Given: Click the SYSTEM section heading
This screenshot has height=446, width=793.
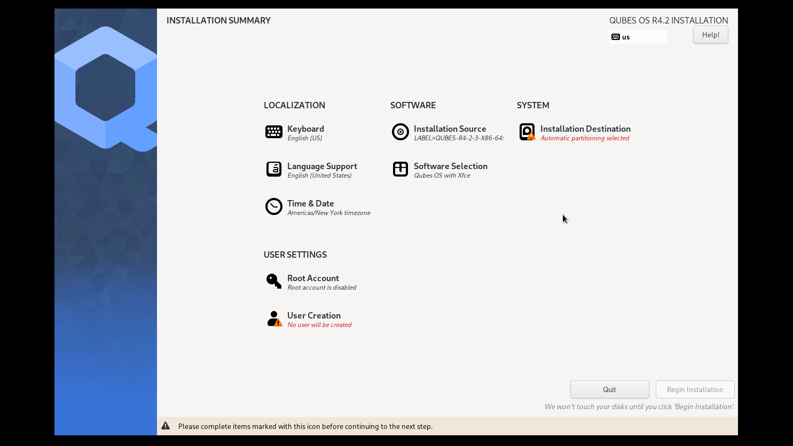Looking at the screenshot, I should tap(533, 105).
